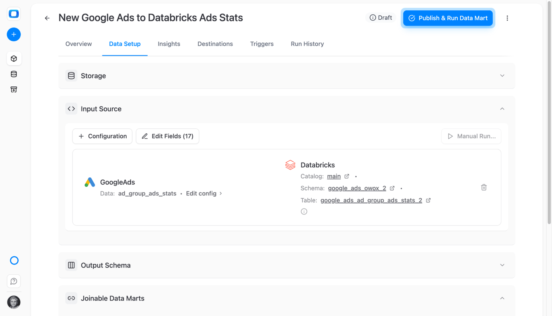552x316 pixels.
Task: Expand the Output Schema section chevron
Action: 502,265
